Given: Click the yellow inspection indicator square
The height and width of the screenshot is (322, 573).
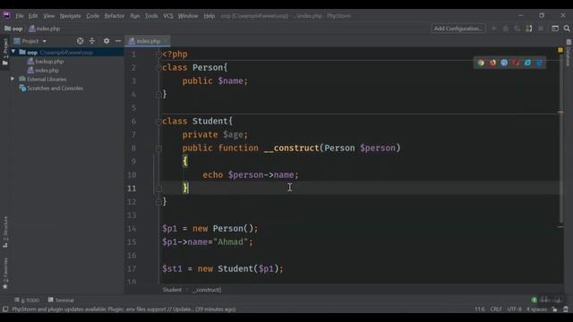Looking at the screenshot, I should [560, 50].
